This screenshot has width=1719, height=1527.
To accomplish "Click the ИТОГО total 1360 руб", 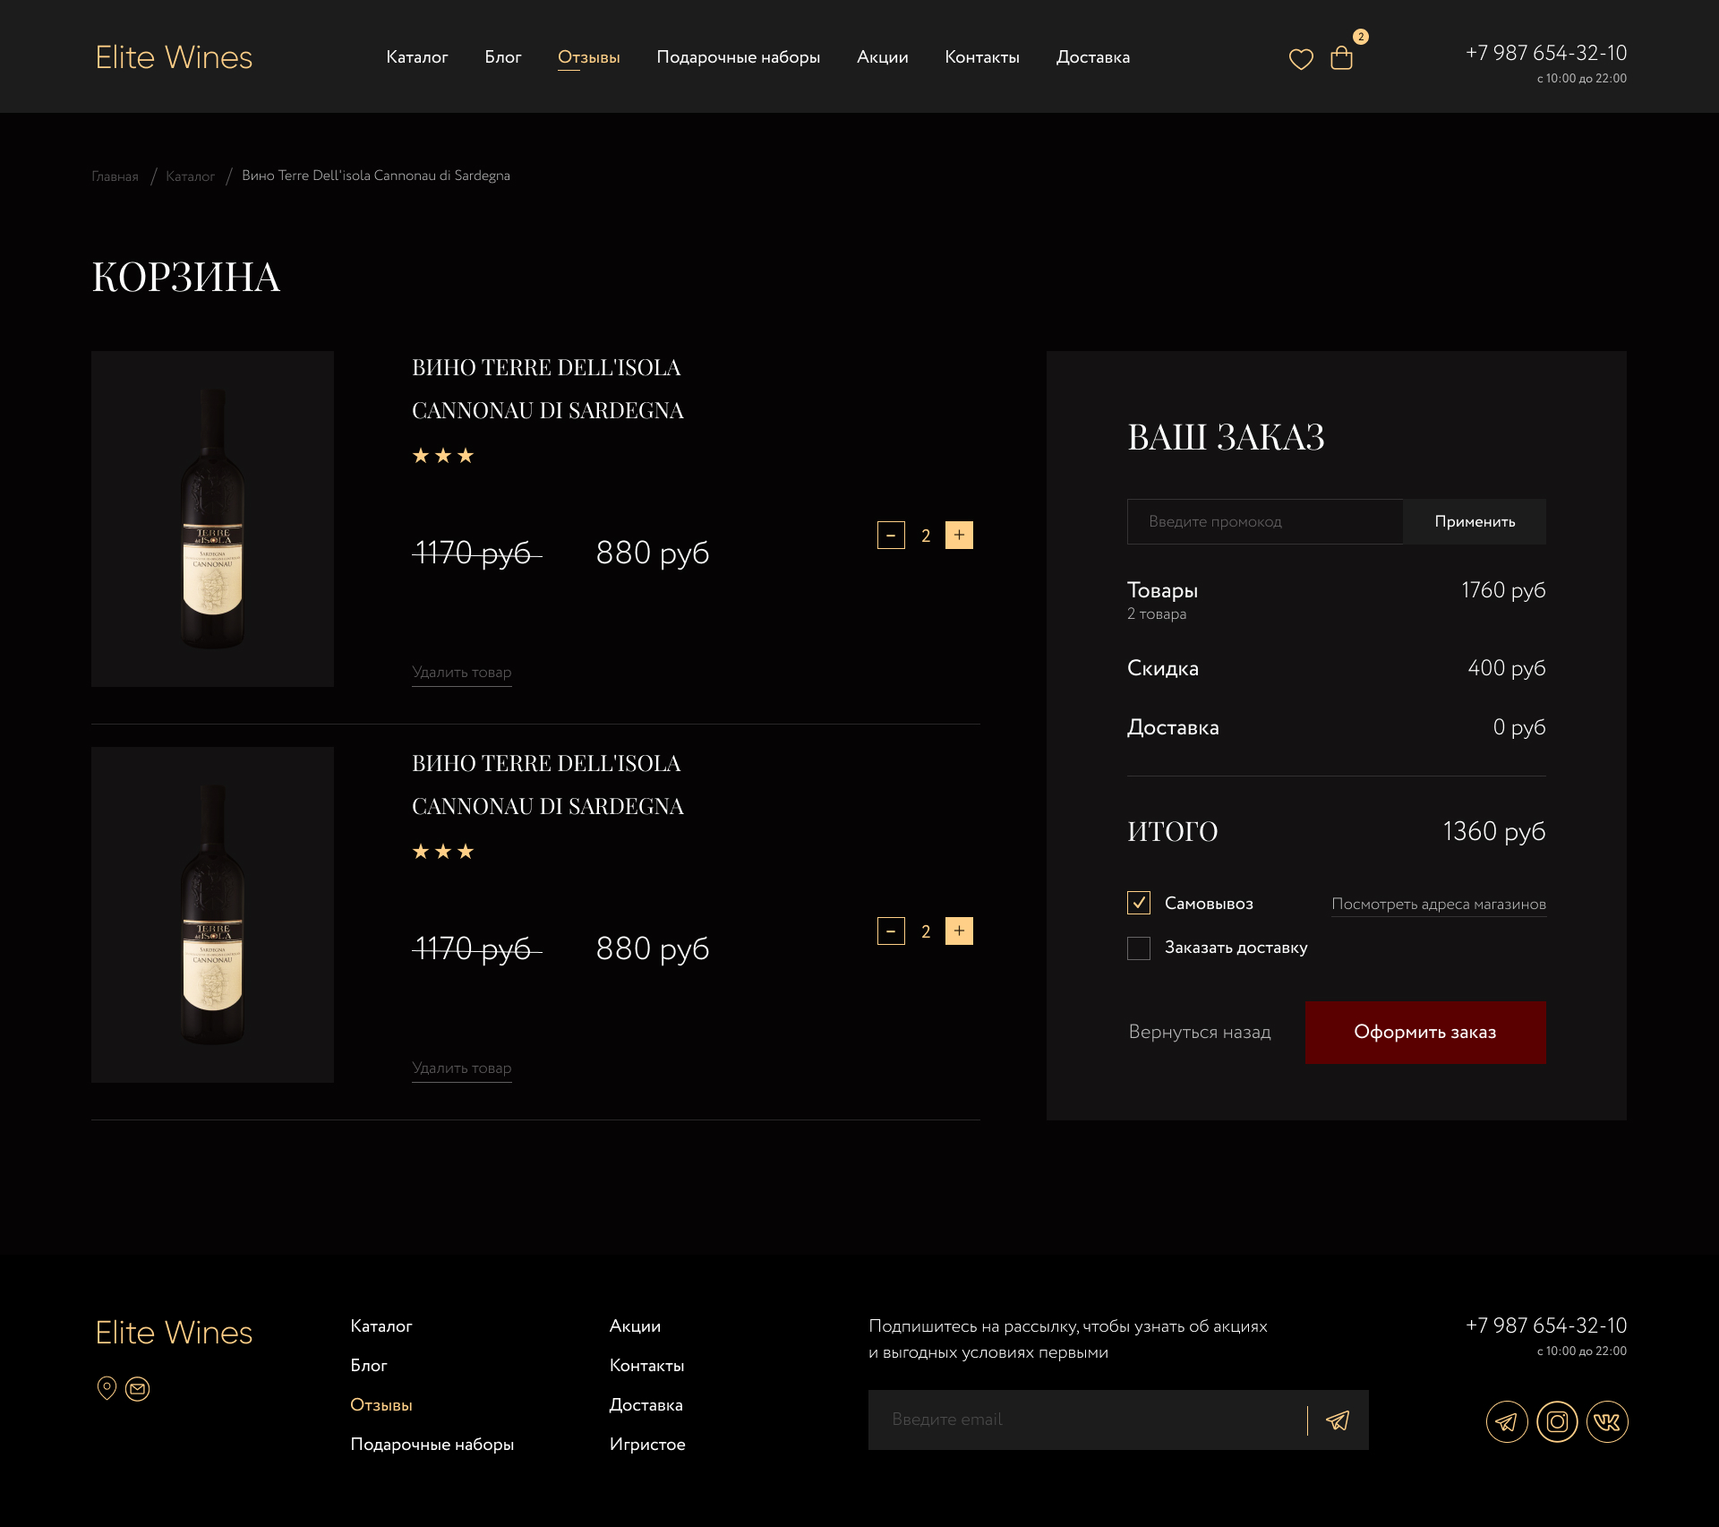I will tap(1494, 831).
